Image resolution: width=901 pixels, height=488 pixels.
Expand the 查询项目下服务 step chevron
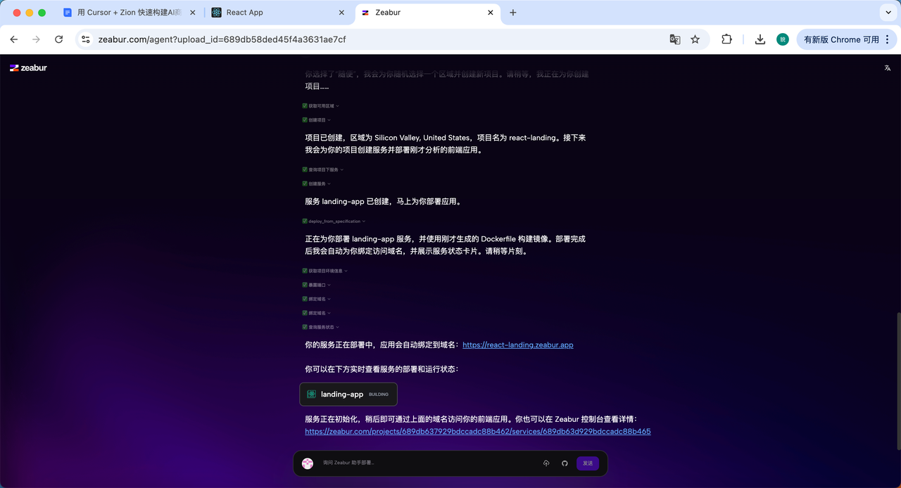(342, 169)
